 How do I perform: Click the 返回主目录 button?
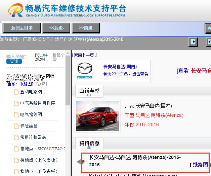click(x=22, y=28)
